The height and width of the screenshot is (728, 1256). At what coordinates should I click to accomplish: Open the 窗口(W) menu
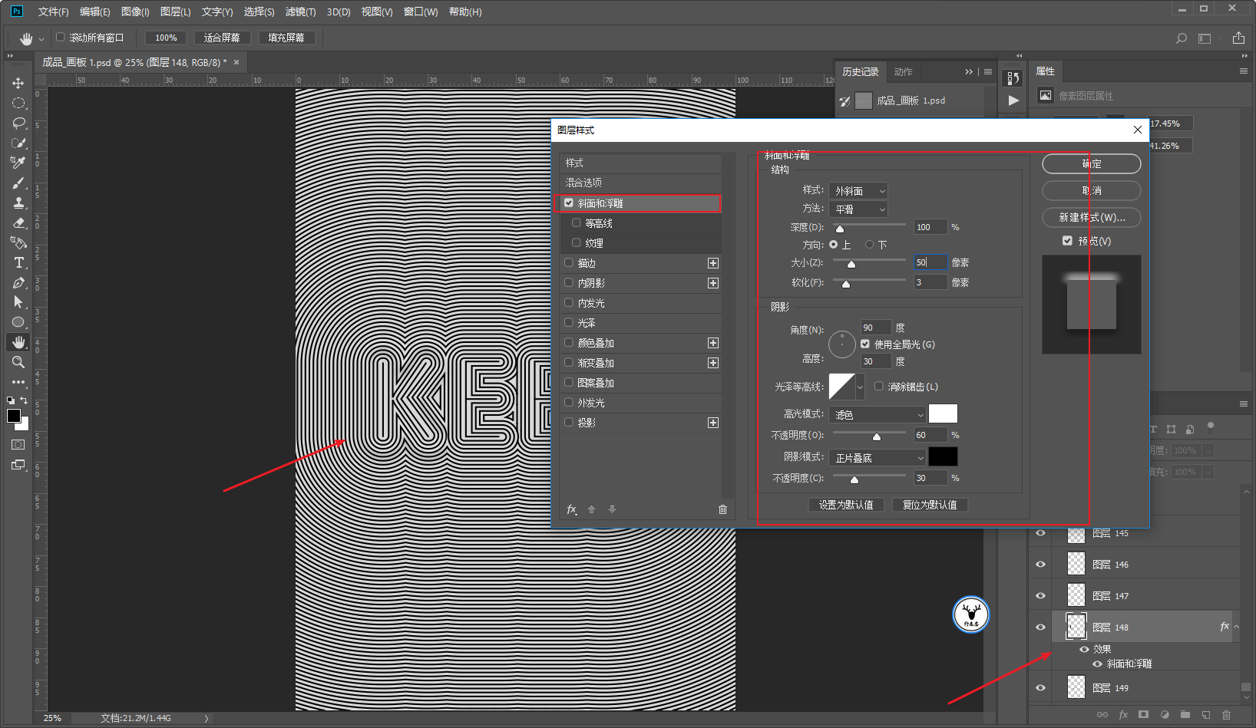421,12
